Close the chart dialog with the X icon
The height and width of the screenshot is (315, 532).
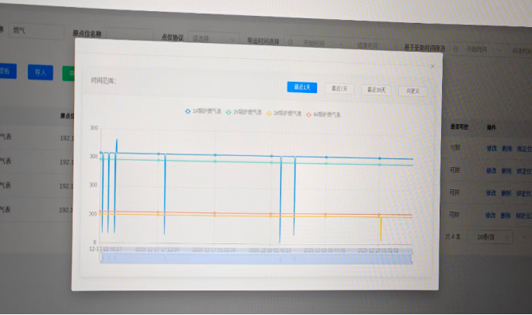tap(432, 66)
